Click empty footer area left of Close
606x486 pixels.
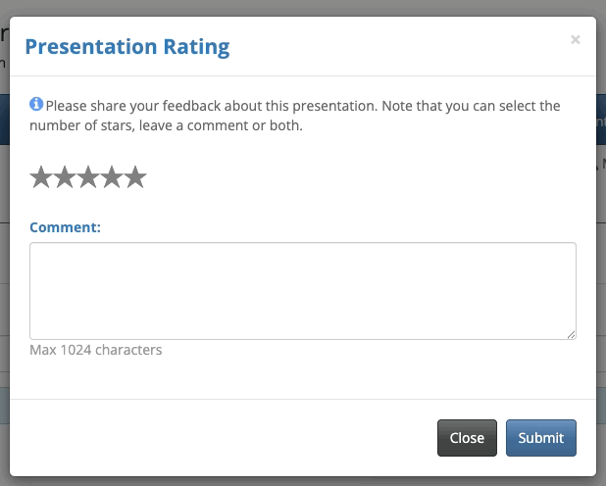point(226,438)
